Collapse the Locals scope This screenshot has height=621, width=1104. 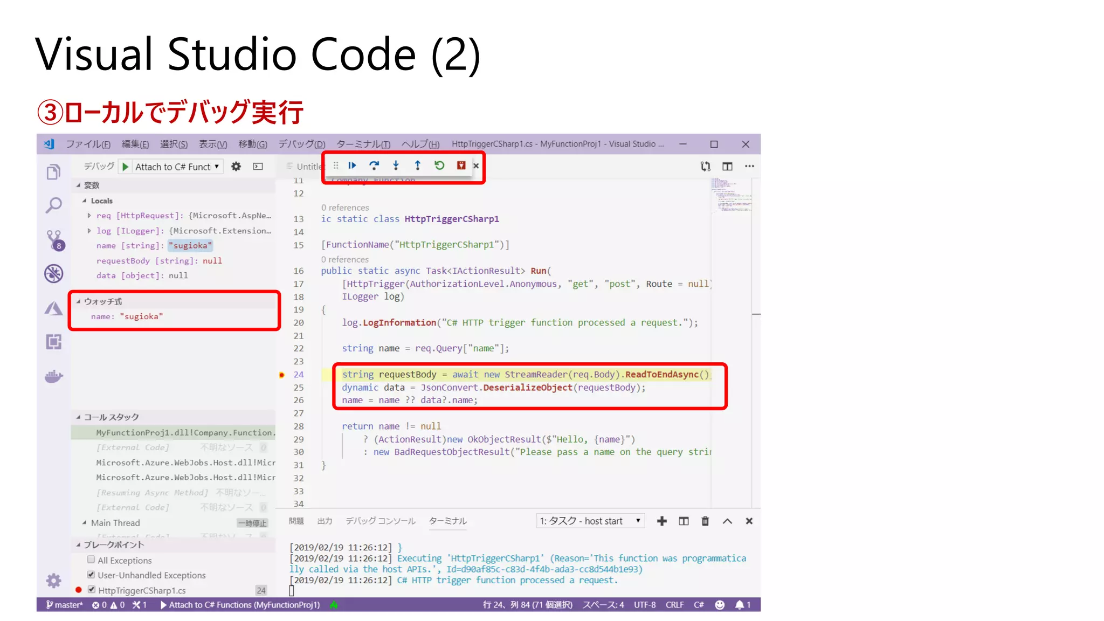point(85,201)
